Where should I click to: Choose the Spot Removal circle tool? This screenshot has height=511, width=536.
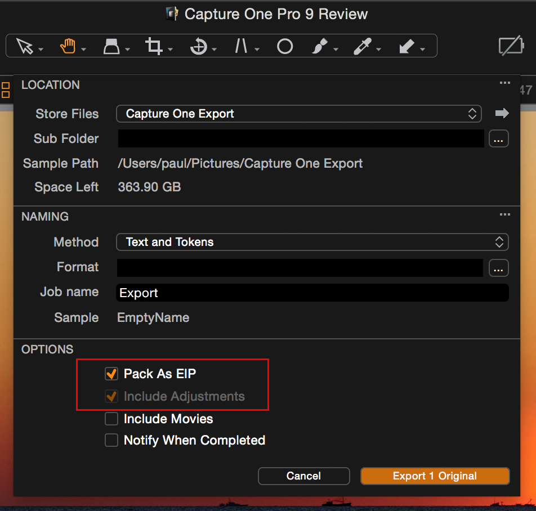point(285,47)
